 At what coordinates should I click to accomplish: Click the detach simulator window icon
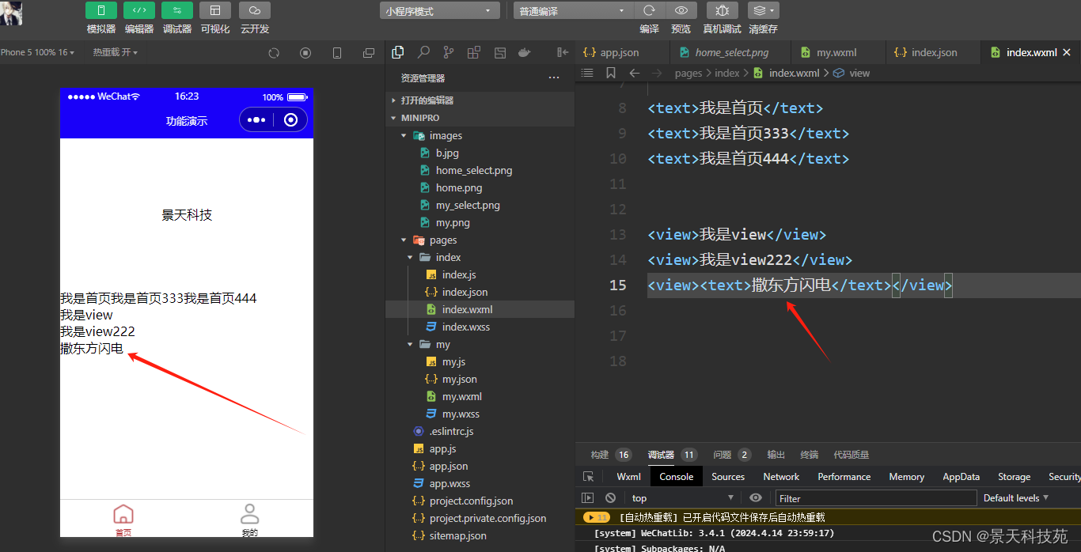pyautogui.click(x=369, y=53)
